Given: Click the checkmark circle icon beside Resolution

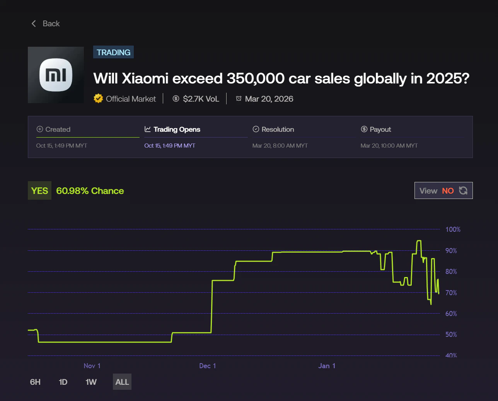Looking at the screenshot, I should [x=256, y=129].
